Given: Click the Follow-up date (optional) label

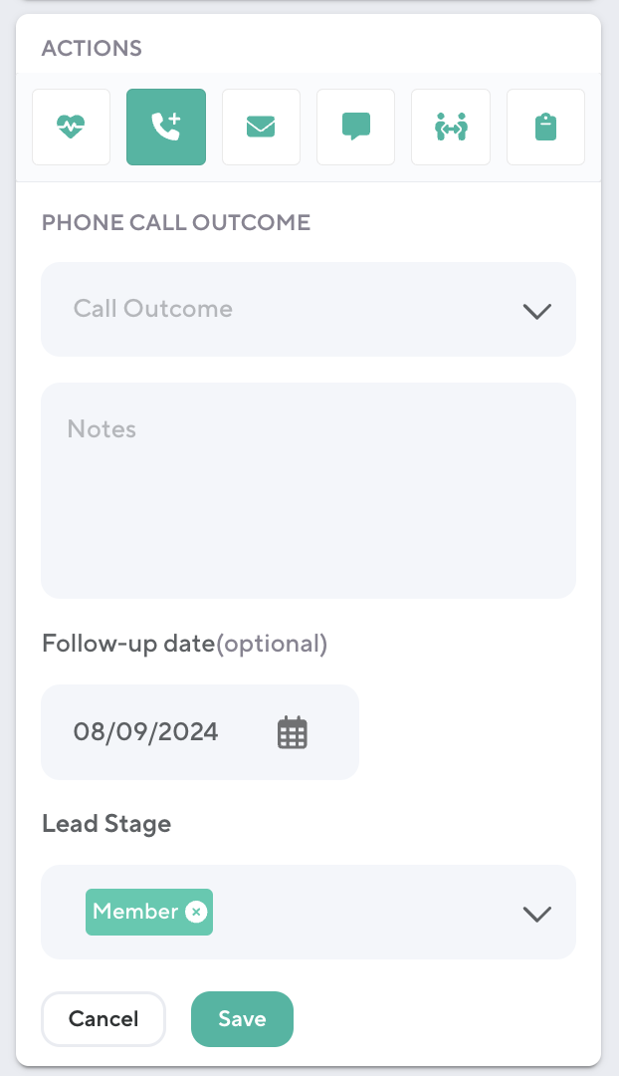Looking at the screenshot, I should [184, 644].
